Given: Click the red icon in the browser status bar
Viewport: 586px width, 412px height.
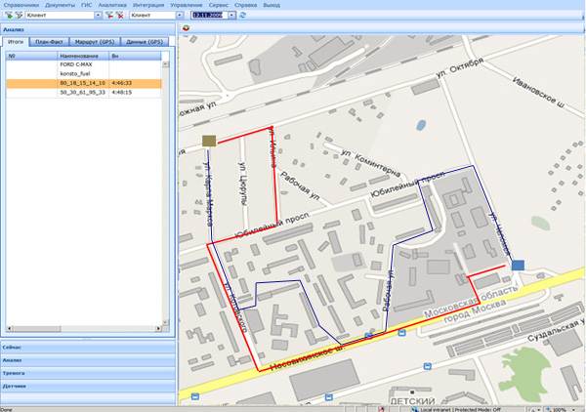Looking at the screenshot, I should 381,409.
